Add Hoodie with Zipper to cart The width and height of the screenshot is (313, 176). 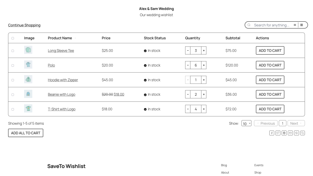pos(270,80)
